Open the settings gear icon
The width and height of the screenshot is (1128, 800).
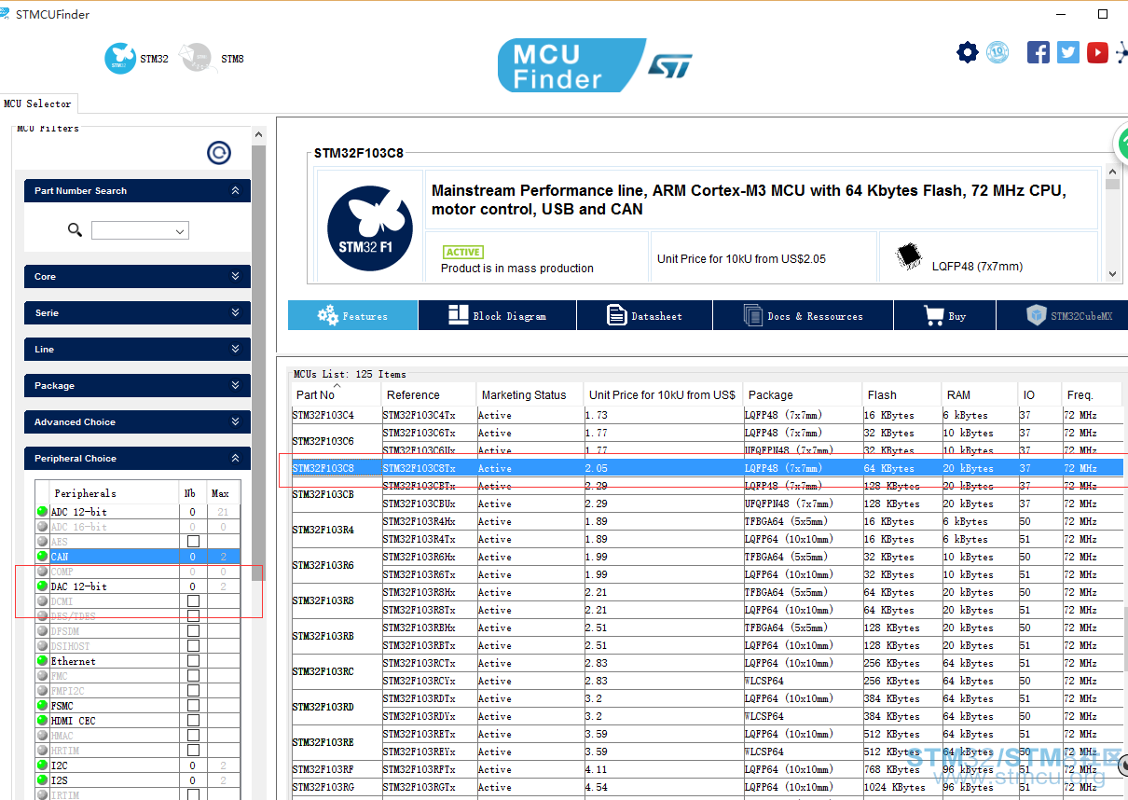968,52
